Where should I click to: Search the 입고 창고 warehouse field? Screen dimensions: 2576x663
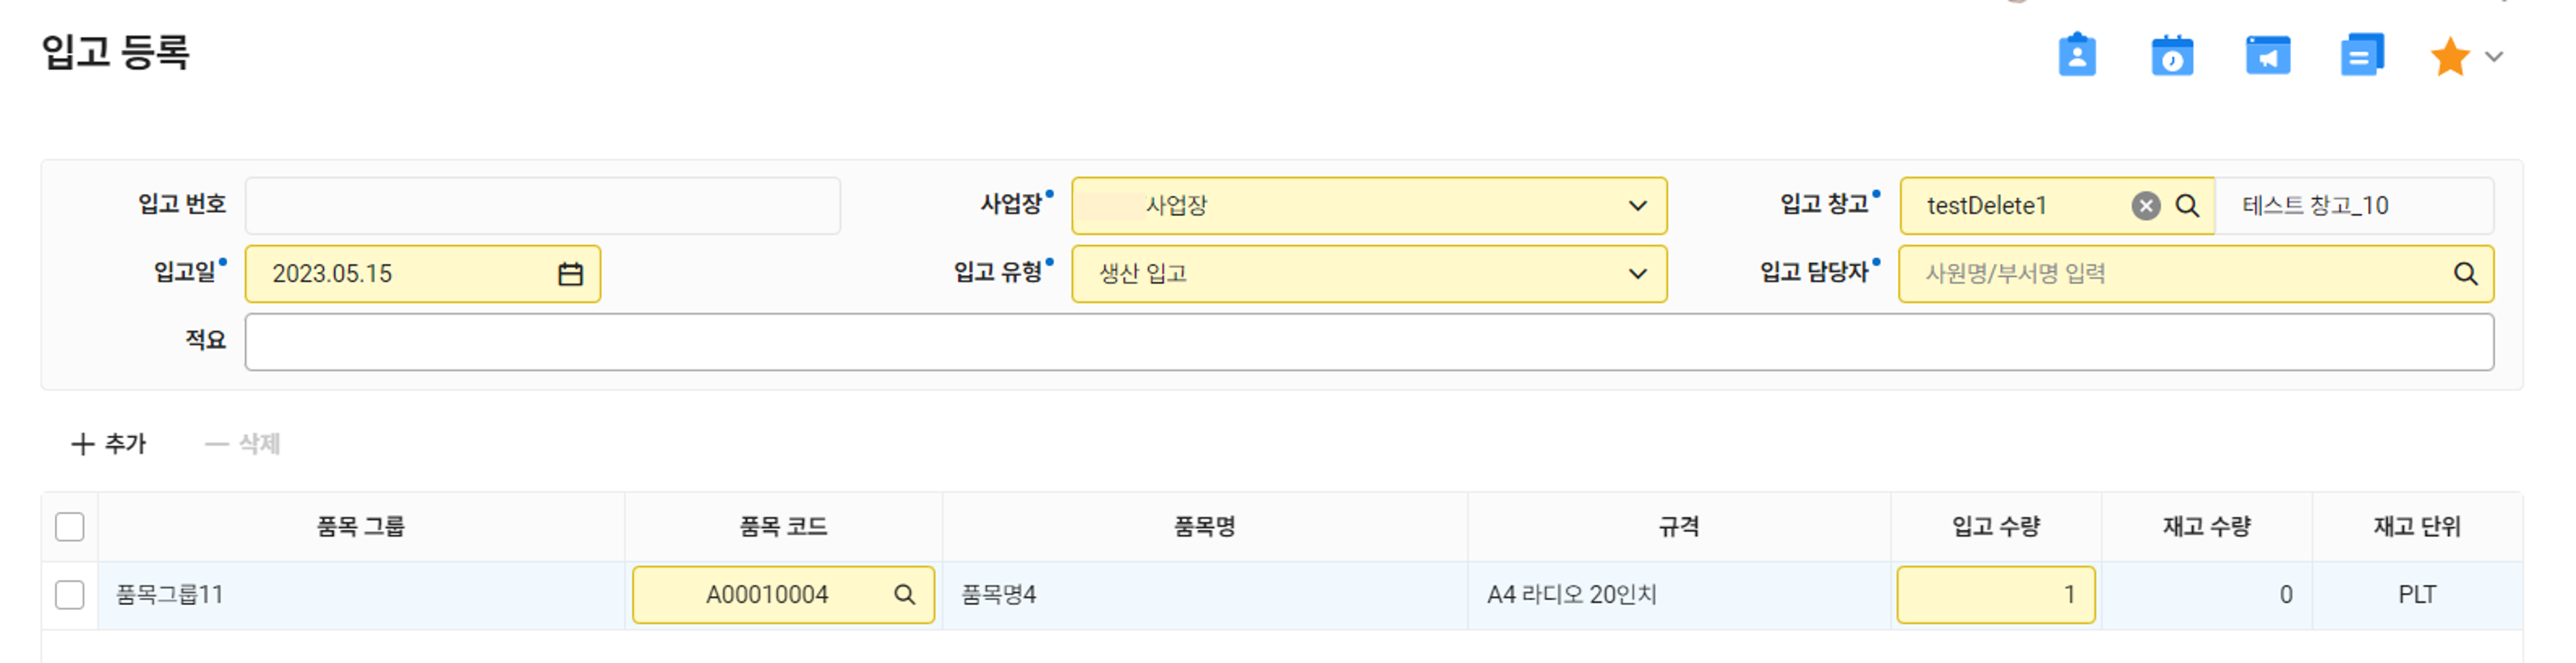(x=2187, y=206)
